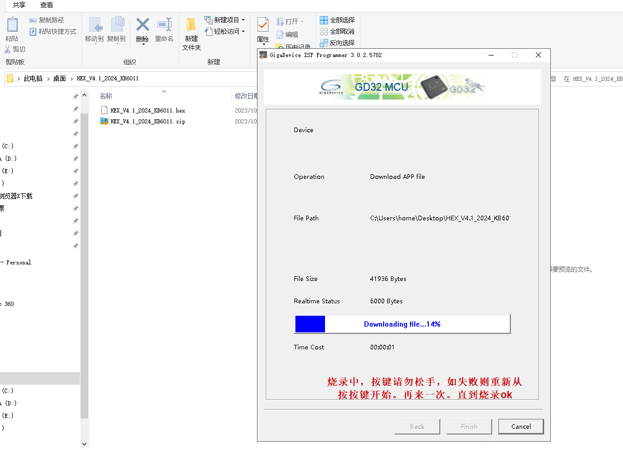Click 此电脑 in the address breadcrumb
Image resolution: width=623 pixels, height=450 pixels.
click(33, 79)
